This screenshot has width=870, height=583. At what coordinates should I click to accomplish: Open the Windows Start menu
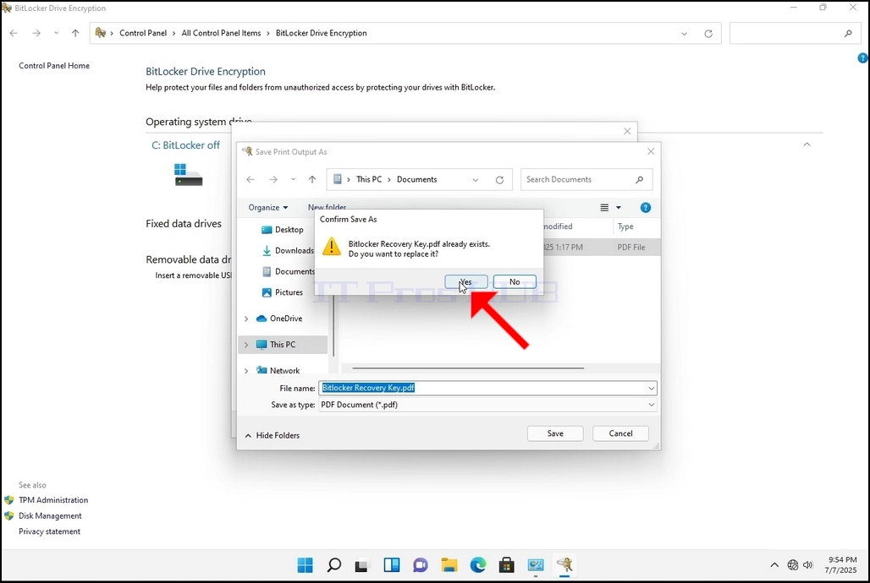(305, 564)
